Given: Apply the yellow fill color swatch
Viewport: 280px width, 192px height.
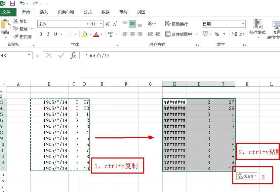Looking at the screenshot, I should point(85,34).
